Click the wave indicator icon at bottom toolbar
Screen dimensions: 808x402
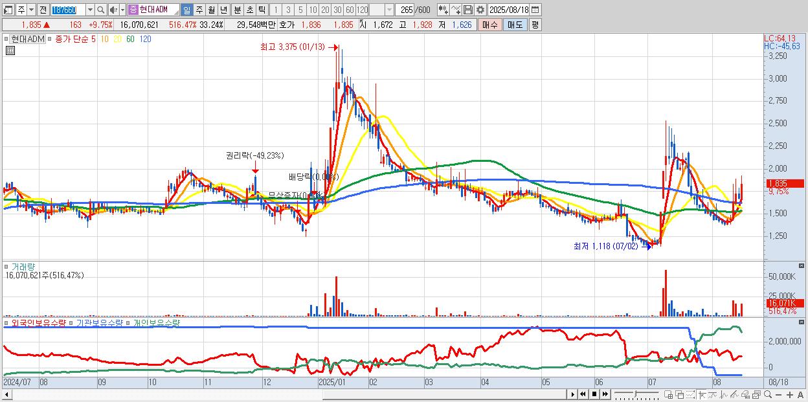[x=724, y=394]
